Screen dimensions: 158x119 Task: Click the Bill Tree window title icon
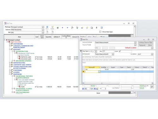click(x=5, y=23)
